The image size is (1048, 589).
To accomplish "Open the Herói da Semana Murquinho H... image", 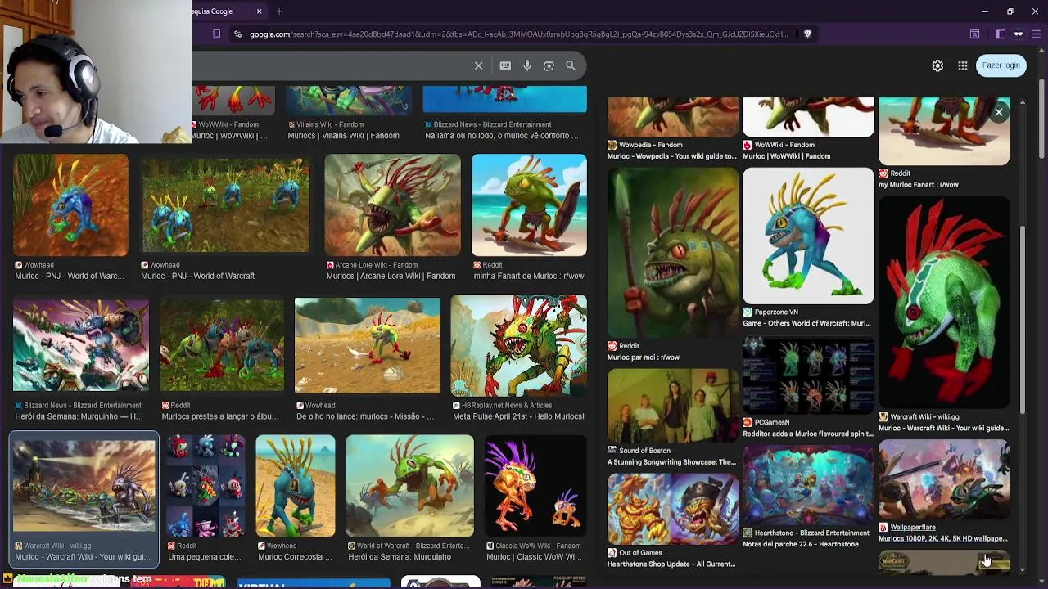I will 80,345.
